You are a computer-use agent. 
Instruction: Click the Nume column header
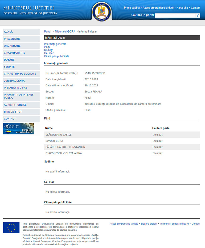49,128
